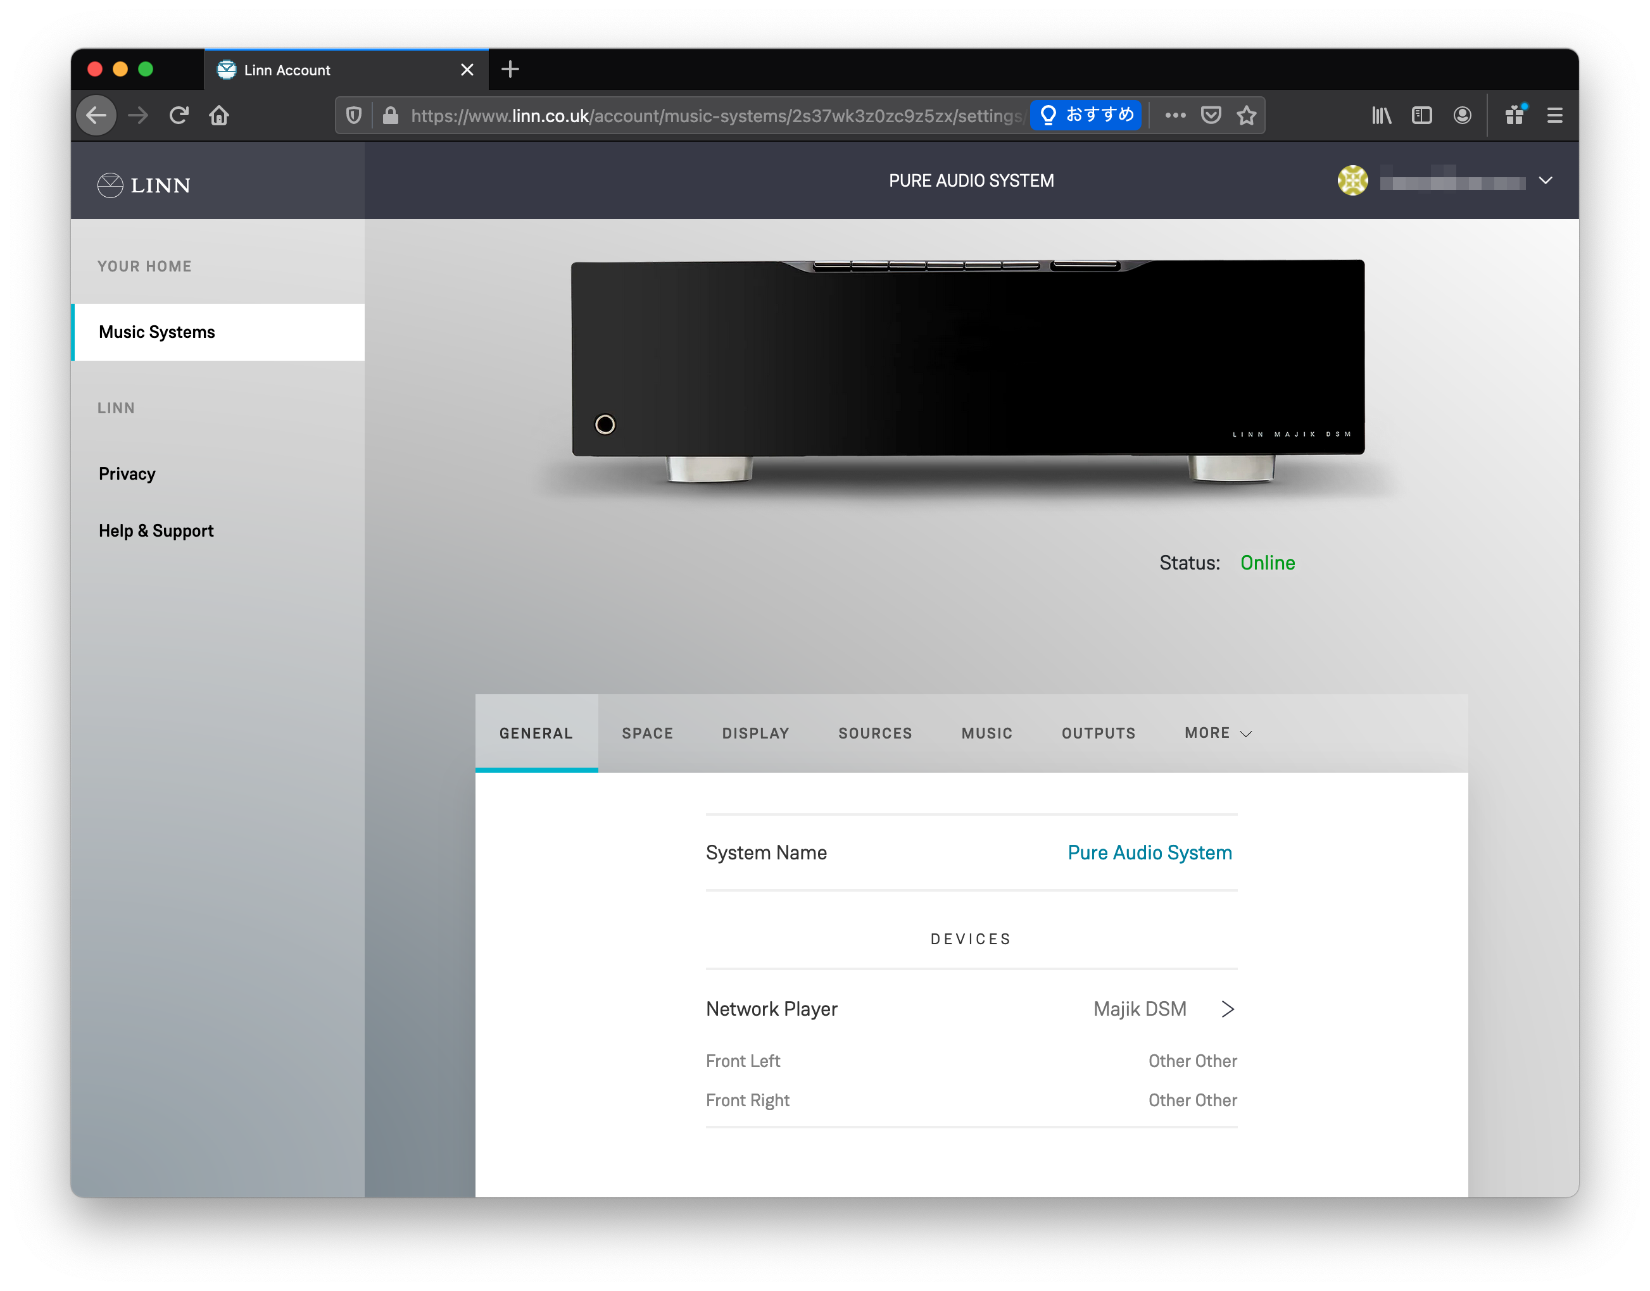Reload the Linn Account page
Image resolution: width=1650 pixels, height=1291 pixels.
[x=179, y=115]
